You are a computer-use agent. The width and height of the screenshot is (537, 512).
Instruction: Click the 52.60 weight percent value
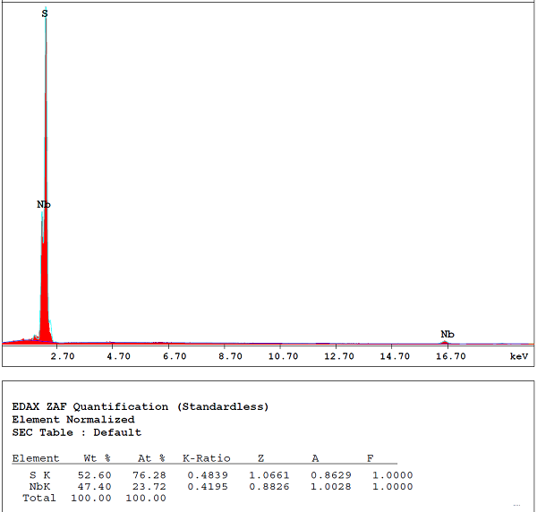[x=95, y=475]
